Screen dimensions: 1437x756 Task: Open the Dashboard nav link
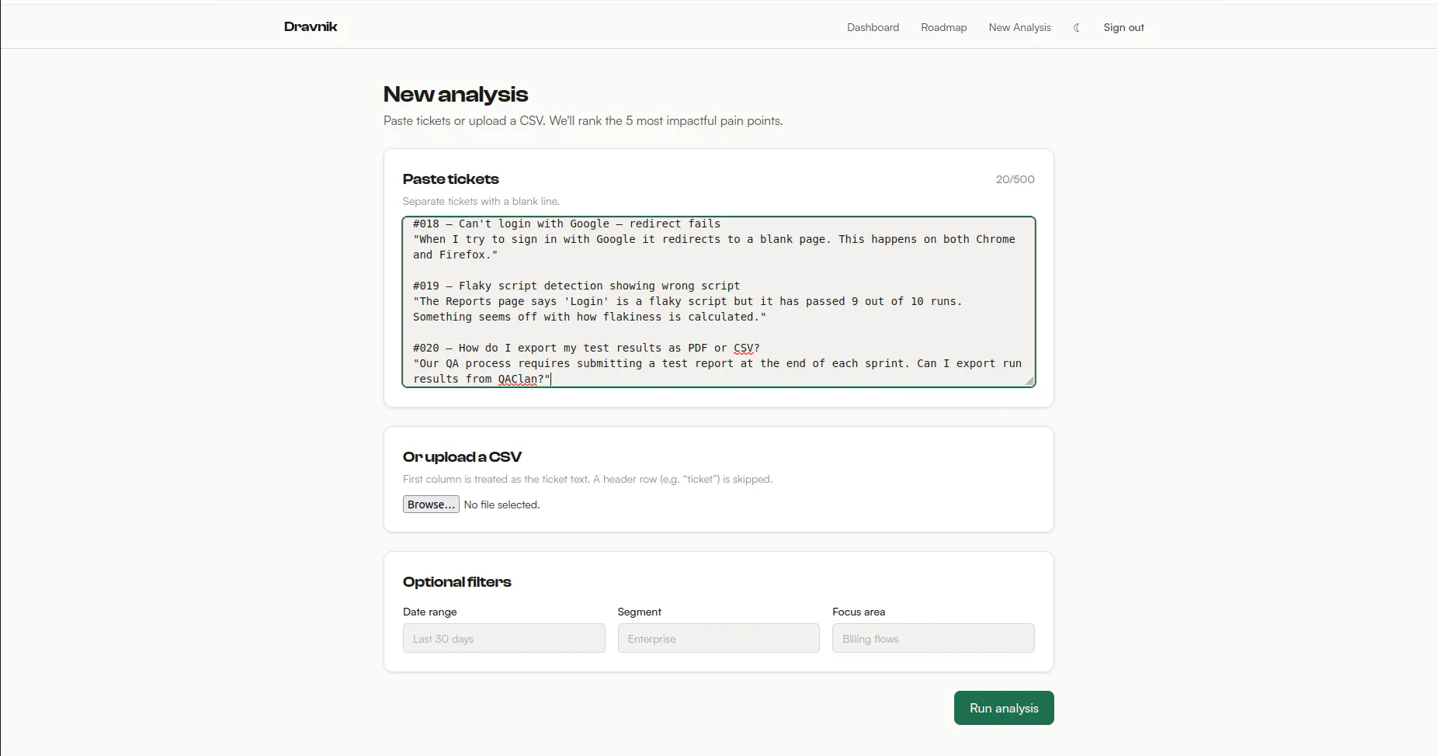pyautogui.click(x=873, y=27)
